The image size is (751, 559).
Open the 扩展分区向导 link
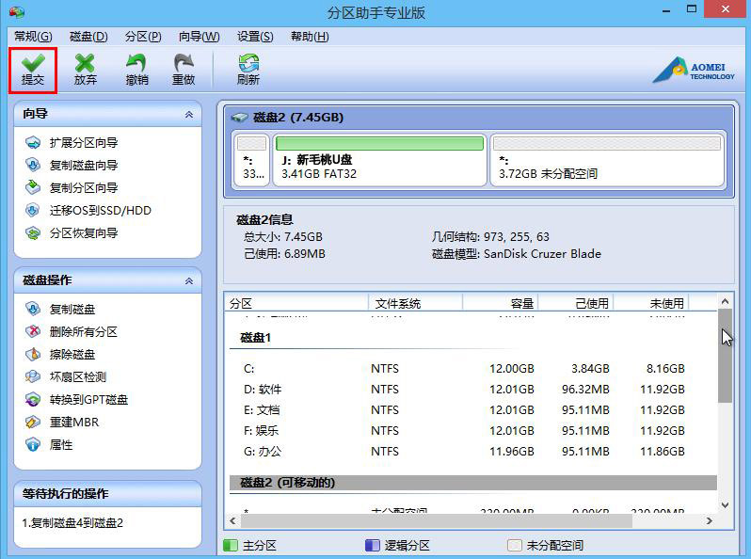click(x=84, y=142)
